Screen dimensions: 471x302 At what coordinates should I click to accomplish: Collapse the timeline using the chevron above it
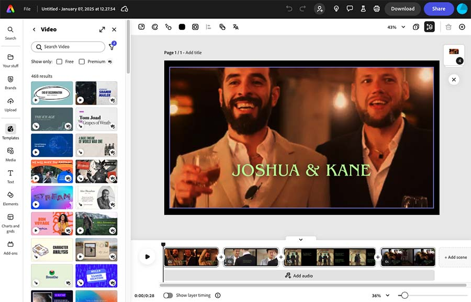(x=300, y=239)
